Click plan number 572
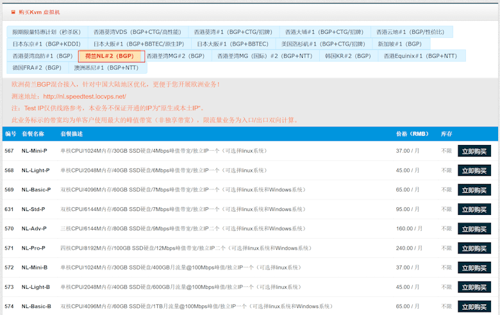This screenshot has width=500, height=315. tap(9, 268)
